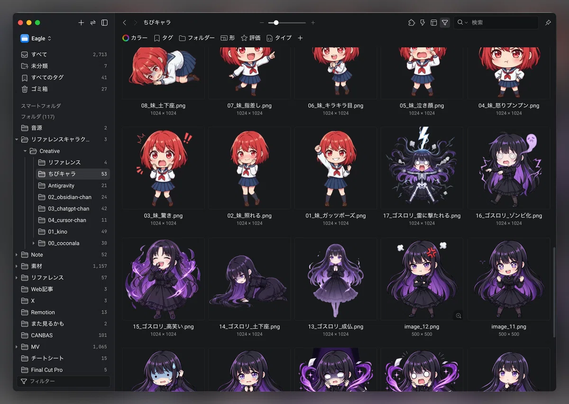Viewport: 569px width, 404px height.
Task: Open the 形 shape filter
Action: coord(228,38)
